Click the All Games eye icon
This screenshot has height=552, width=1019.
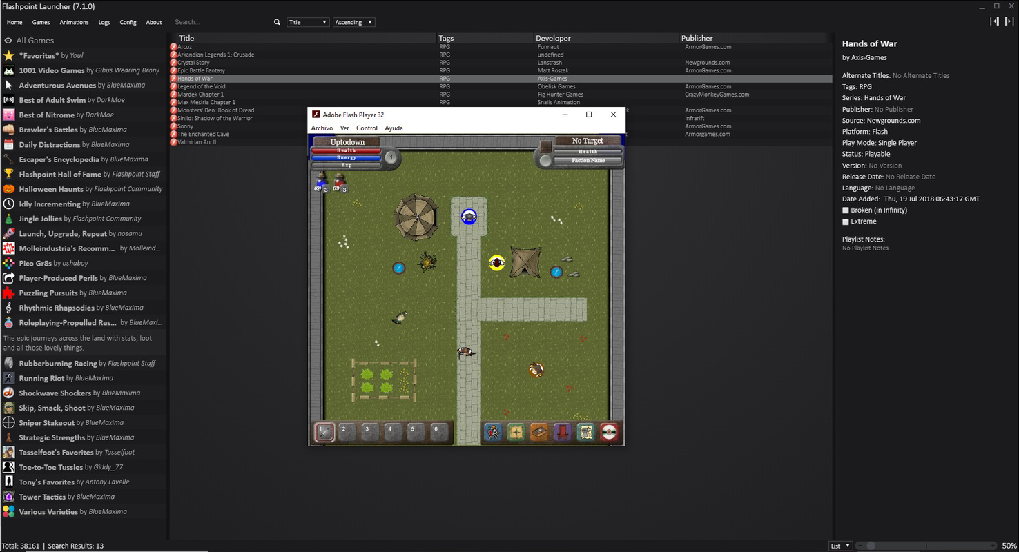8,41
